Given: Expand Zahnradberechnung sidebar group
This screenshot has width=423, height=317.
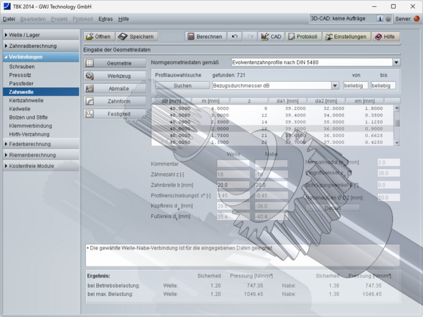Looking at the screenshot, I should [x=40, y=46].
